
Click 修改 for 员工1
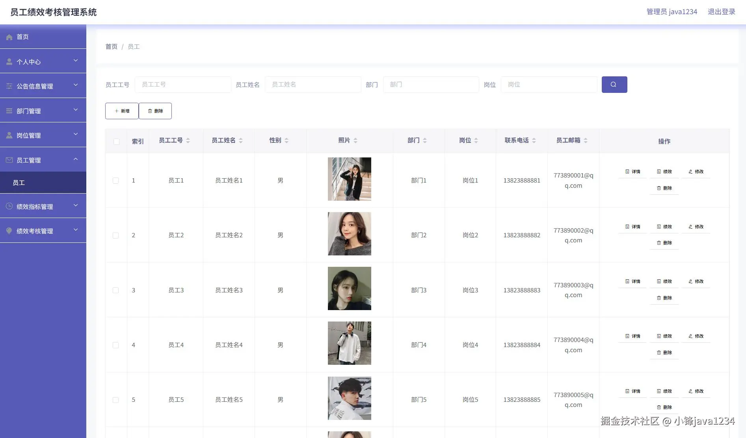click(696, 172)
